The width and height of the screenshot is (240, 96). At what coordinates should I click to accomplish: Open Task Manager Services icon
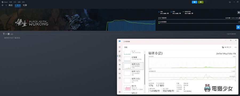tap(120, 78)
